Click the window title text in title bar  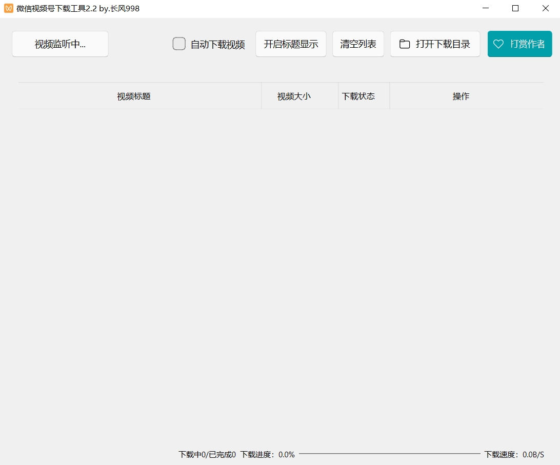point(78,8)
